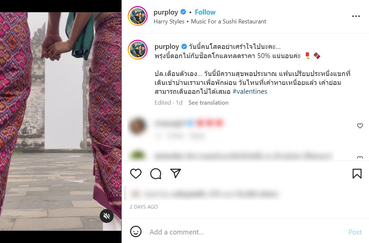This screenshot has height=243, width=369.
Task: Click the caption's purploy profile avatar
Action: (x=138, y=50)
